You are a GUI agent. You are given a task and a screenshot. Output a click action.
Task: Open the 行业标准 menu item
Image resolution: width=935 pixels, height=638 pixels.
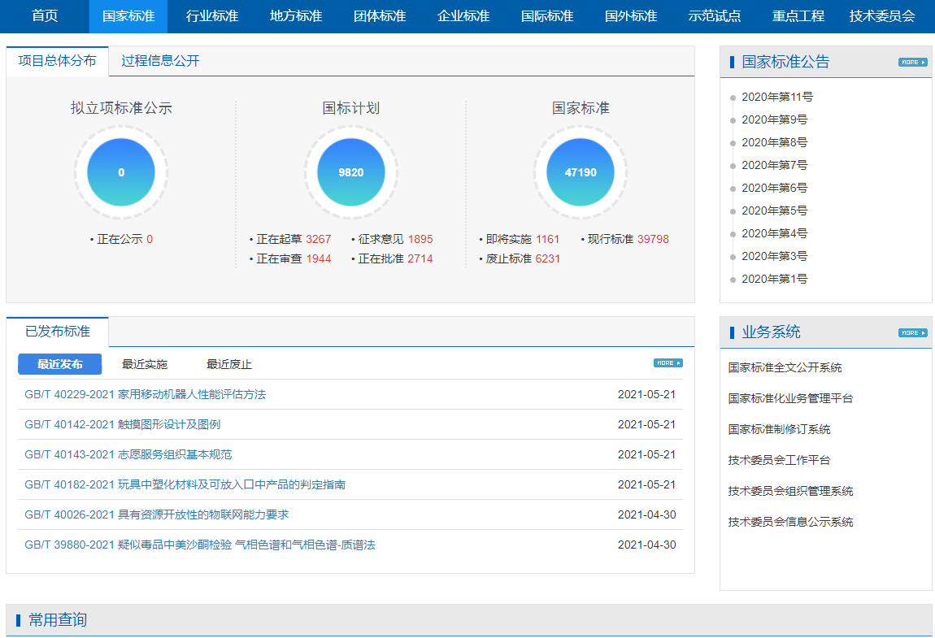click(x=210, y=16)
